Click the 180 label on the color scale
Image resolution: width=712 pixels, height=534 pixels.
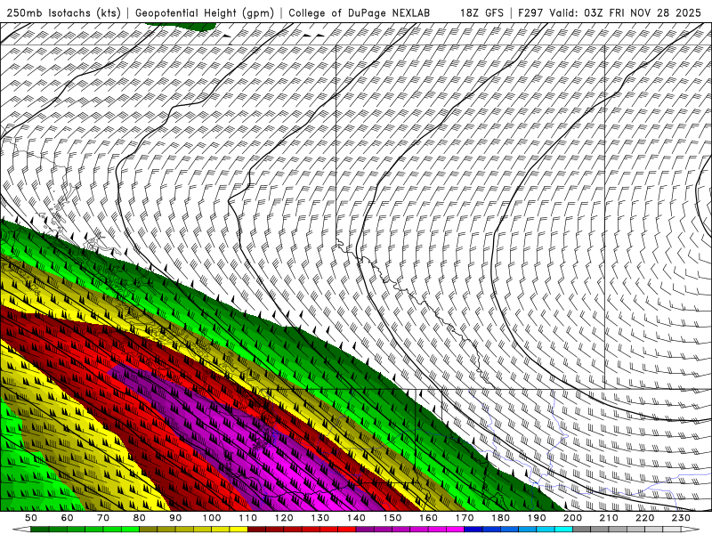(500, 518)
